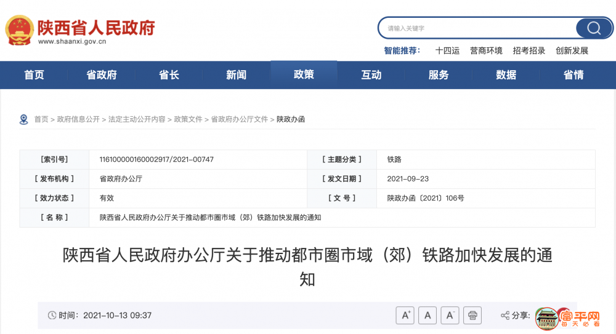616x334 pixels.
Task: Click the 省政府办公厅 issuing agency value
Action: [121, 178]
